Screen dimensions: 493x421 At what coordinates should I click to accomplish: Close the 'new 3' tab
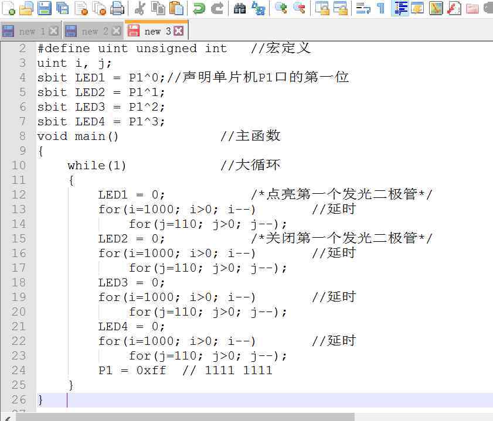[x=179, y=31]
